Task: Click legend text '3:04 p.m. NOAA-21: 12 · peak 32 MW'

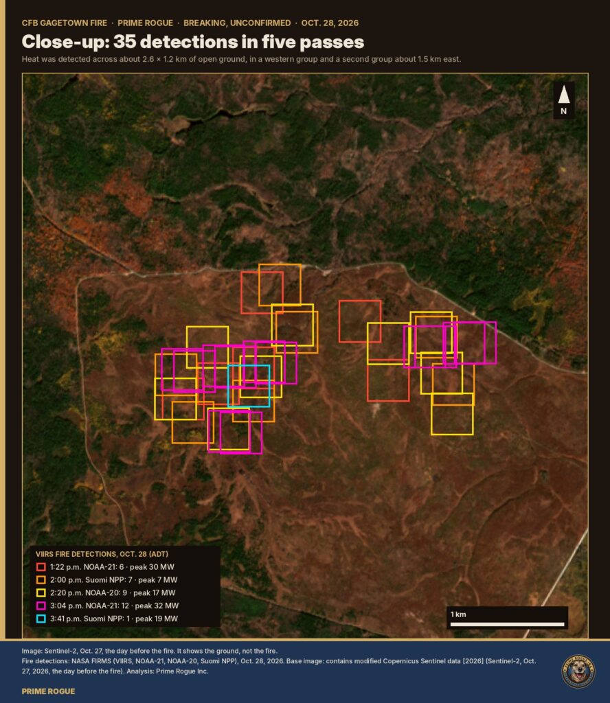Action: coord(114,606)
